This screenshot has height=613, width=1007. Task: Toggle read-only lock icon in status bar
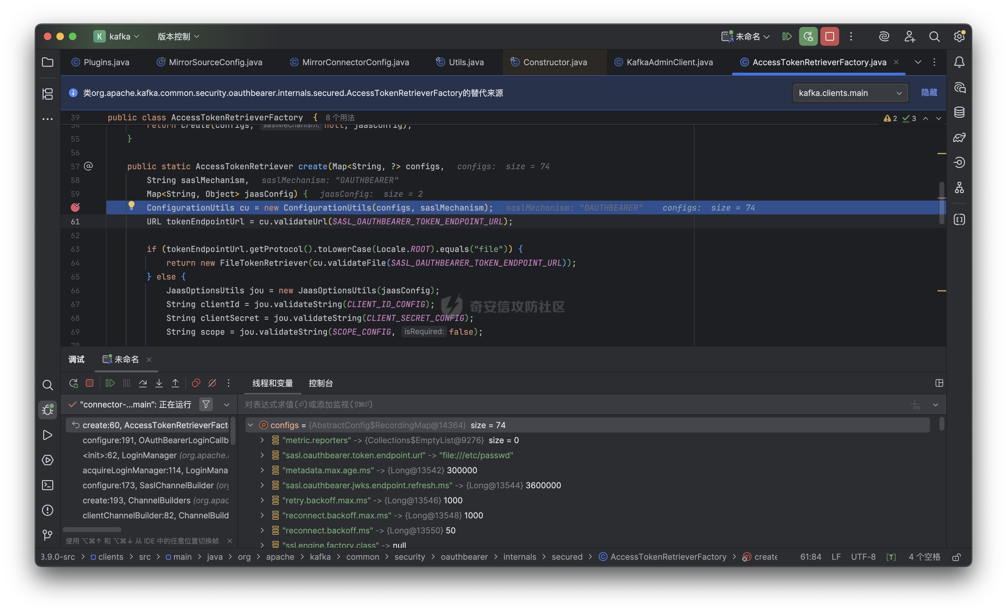pyautogui.click(x=957, y=557)
